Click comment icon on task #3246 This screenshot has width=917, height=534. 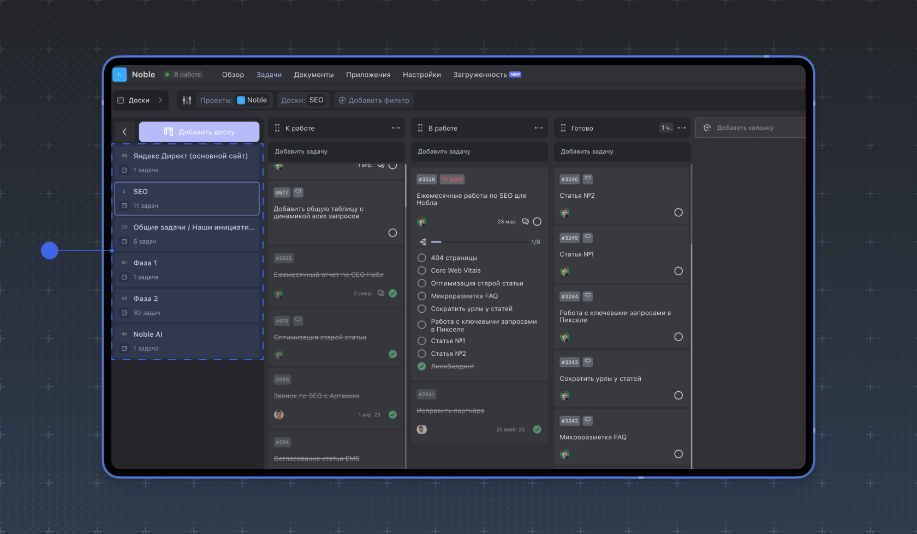click(588, 179)
